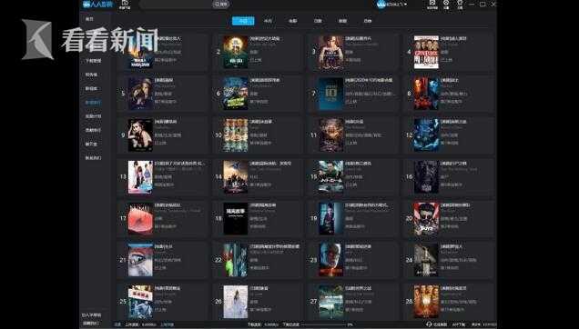579x329 pixels.
Task: Open the white poster ranked 26
Action: click(236, 302)
